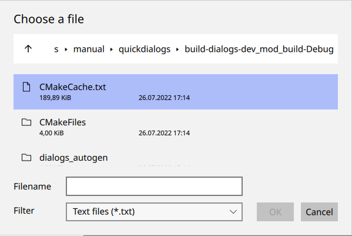
Task: Focus the Filename text field
Action: (154, 187)
